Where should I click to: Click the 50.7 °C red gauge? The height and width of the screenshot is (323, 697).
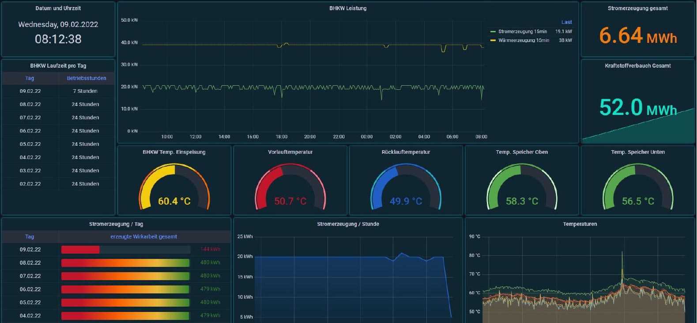(290, 186)
